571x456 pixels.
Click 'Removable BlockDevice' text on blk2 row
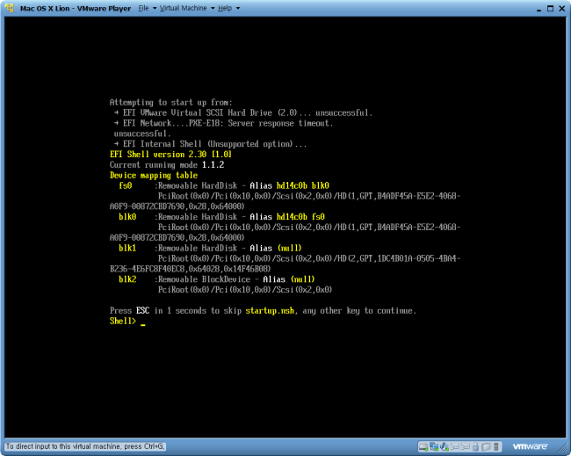tap(204, 279)
